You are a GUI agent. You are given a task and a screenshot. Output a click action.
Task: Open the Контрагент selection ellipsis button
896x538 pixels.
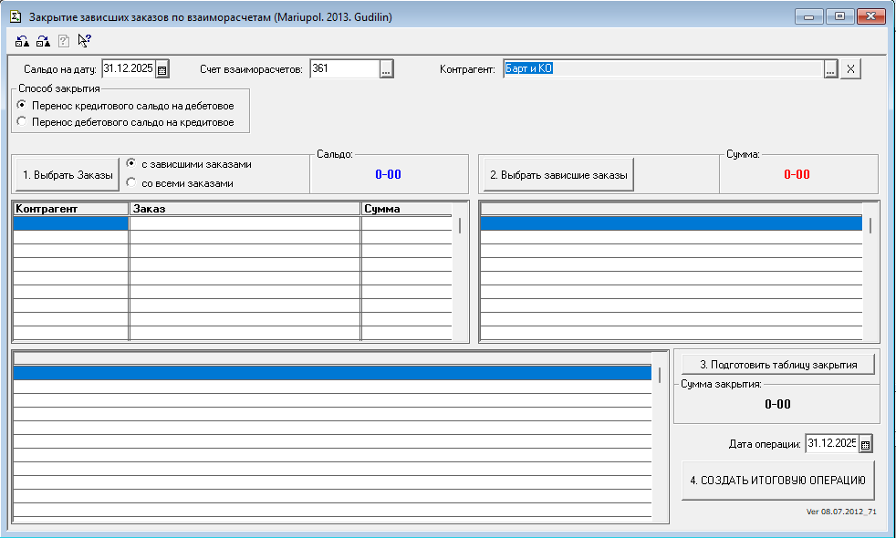[x=830, y=69]
